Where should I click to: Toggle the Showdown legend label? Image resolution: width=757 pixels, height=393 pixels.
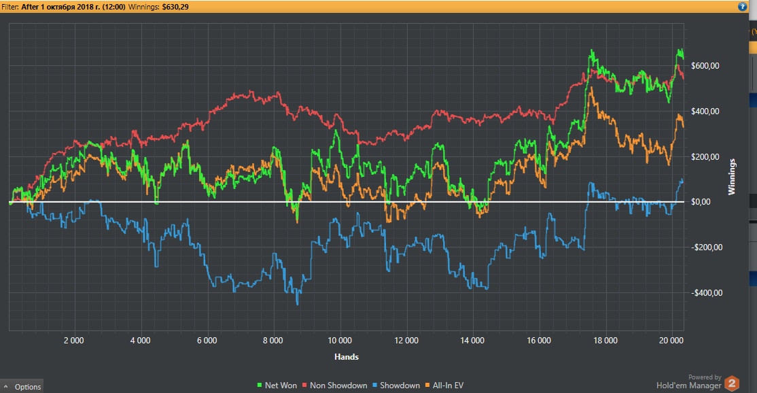click(x=400, y=386)
